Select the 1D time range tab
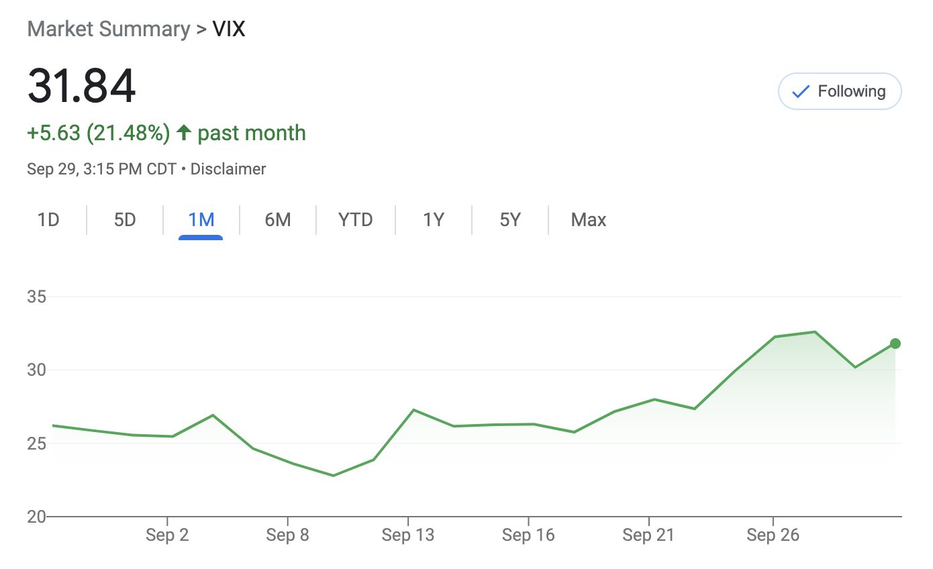 (x=48, y=220)
